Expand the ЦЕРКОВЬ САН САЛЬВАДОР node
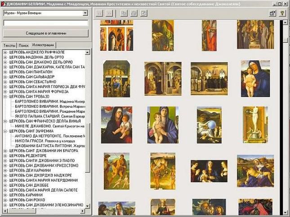 (x=4, y=76)
